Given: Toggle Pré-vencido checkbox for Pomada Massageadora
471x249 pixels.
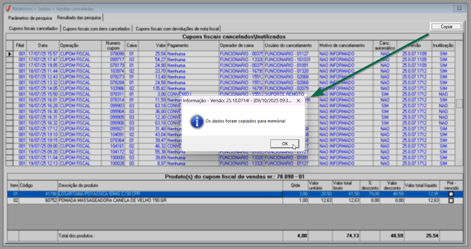Looking at the screenshot, I should click(x=451, y=201).
